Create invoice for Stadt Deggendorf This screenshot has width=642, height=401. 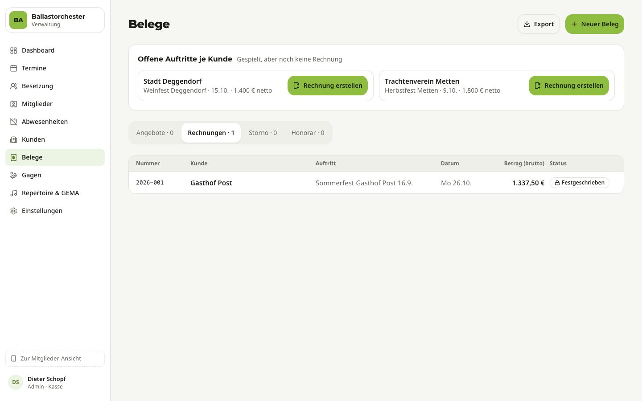[x=328, y=86]
